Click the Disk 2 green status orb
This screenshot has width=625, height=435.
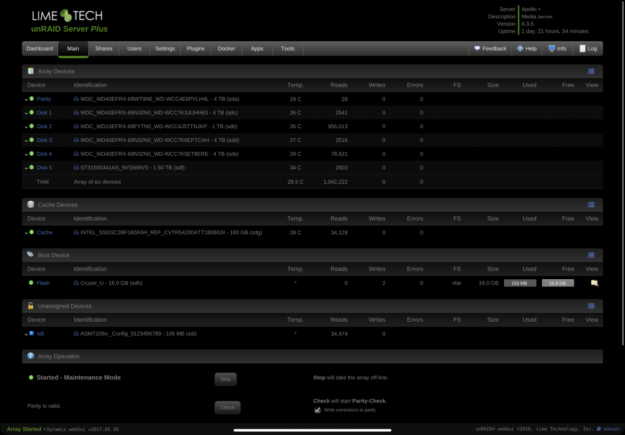[x=31, y=126]
